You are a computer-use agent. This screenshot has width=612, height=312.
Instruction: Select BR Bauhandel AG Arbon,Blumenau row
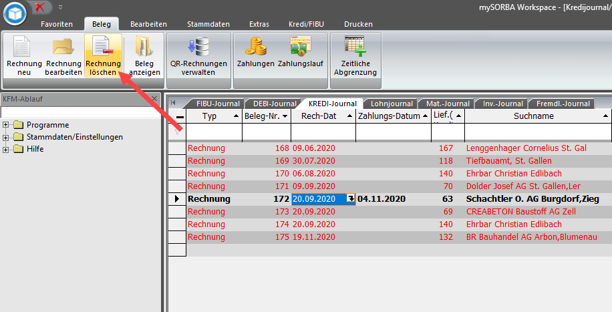click(x=399, y=237)
